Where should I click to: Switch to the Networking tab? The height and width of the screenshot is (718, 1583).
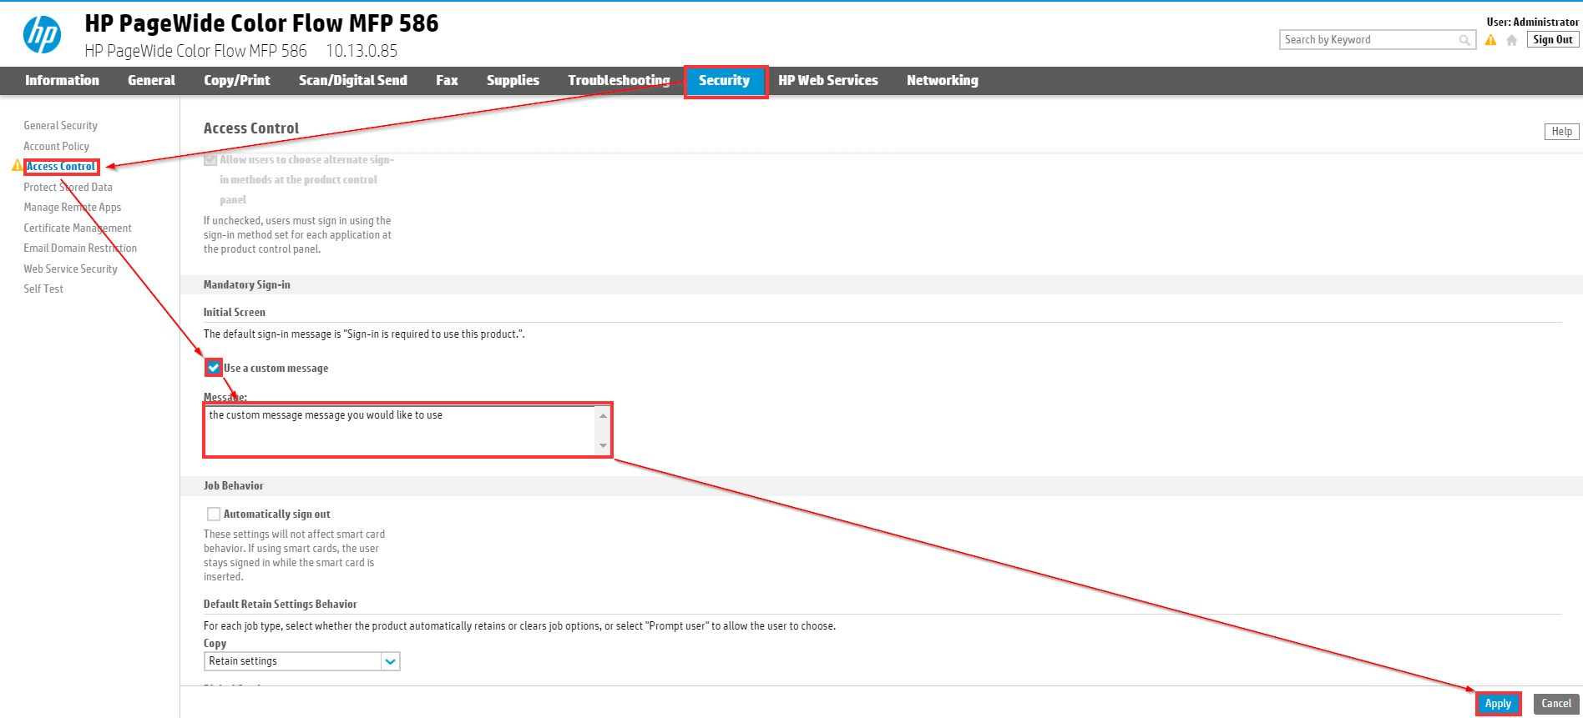click(942, 81)
